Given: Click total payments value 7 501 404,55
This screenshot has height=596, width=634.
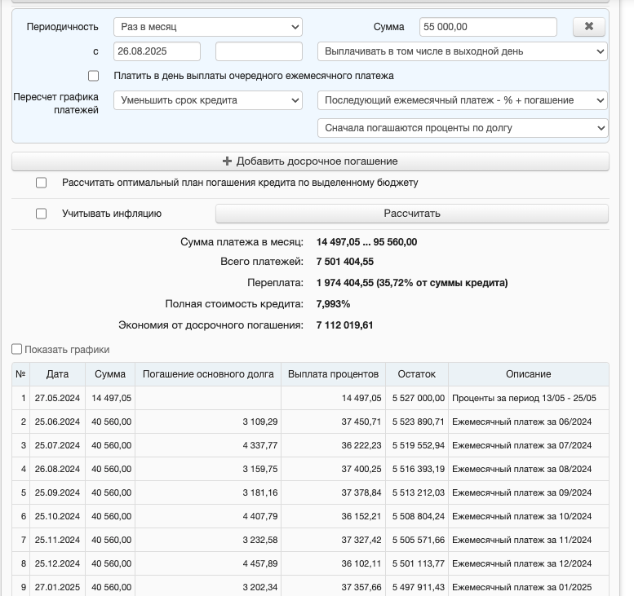Looking at the screenshot, I should pos(345,262).
